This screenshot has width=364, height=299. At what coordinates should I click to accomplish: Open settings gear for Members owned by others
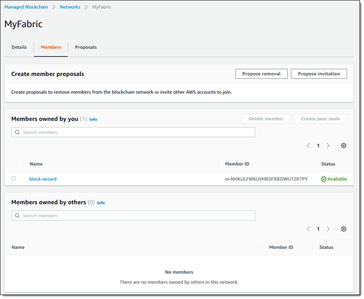coord(343,229)
